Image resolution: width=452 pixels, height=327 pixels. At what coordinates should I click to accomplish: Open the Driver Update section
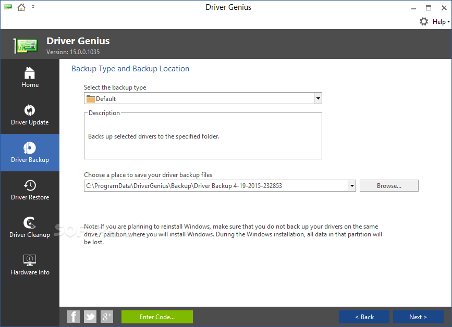click(x=30, y=115)
